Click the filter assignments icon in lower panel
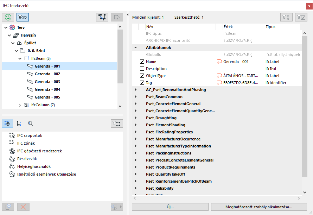This screenshot has width=313, height=215. tap(117, 124)
